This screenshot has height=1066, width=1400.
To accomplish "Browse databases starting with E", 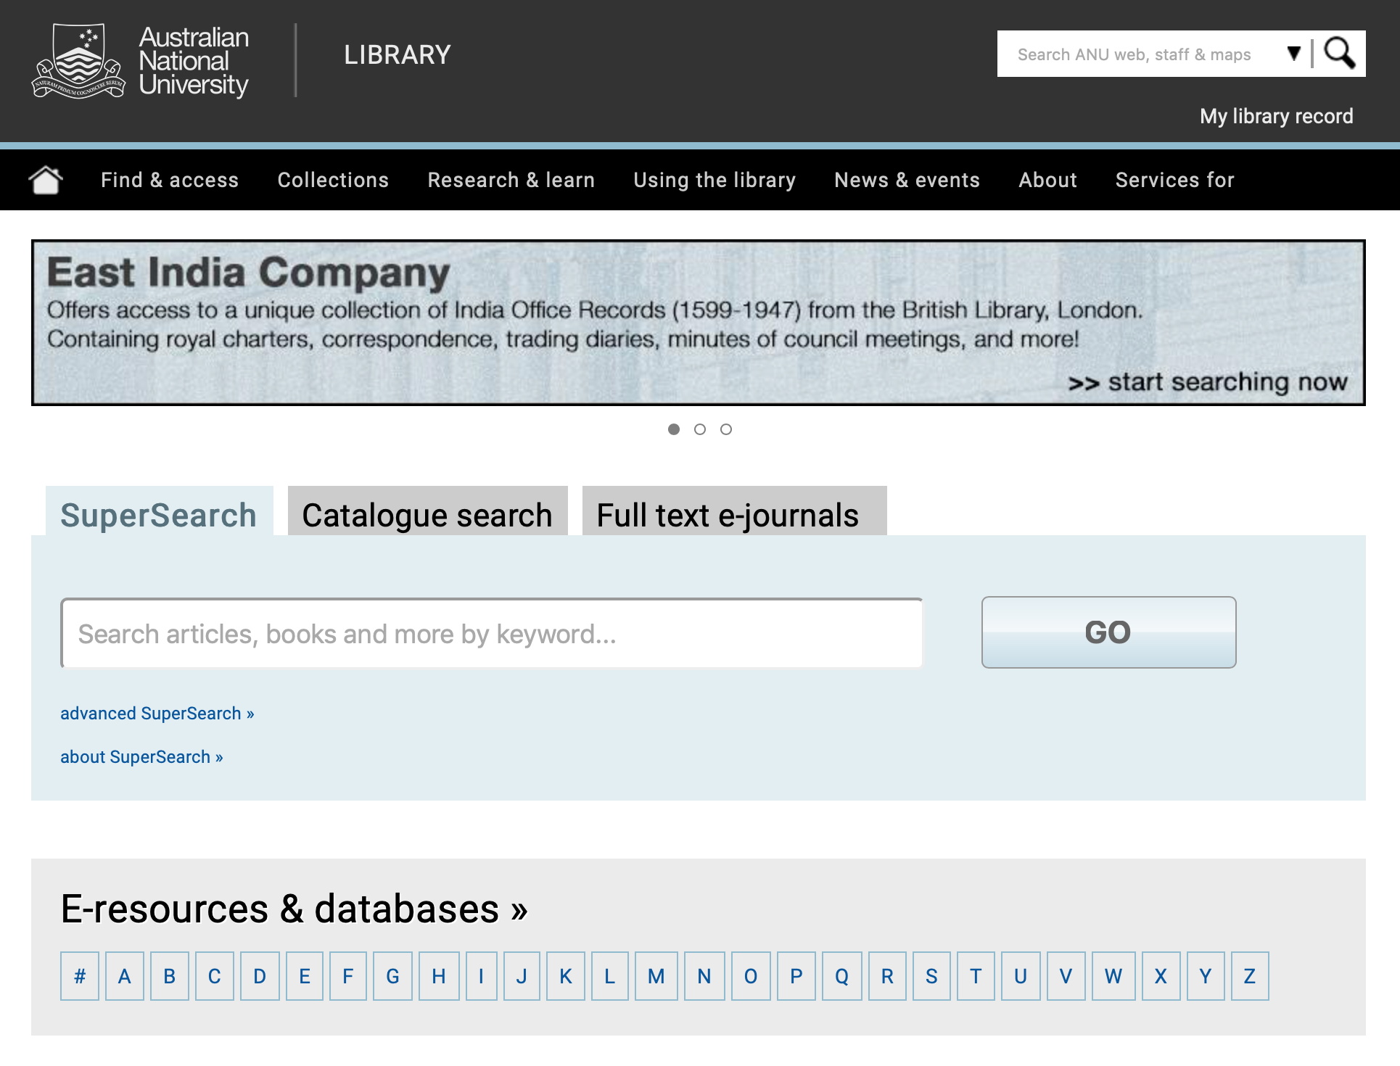I will [x=305, y=976].
